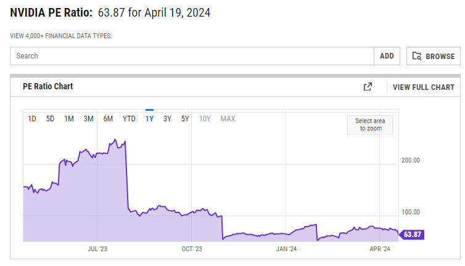
Task: Switch chart to 1M range
Action: pos(69,119)
